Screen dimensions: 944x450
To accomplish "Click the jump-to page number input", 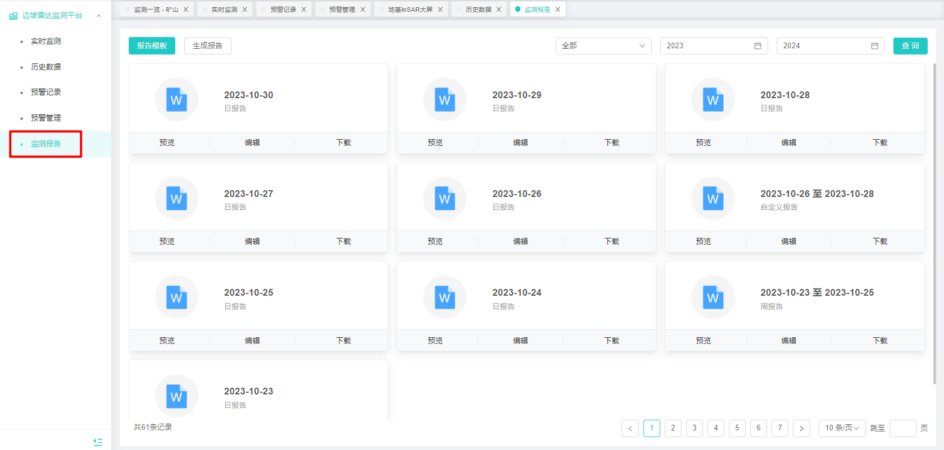I will 902,428.
